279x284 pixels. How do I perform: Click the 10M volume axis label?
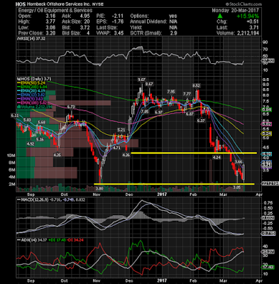pyautogui.click(x=11, y=155)
